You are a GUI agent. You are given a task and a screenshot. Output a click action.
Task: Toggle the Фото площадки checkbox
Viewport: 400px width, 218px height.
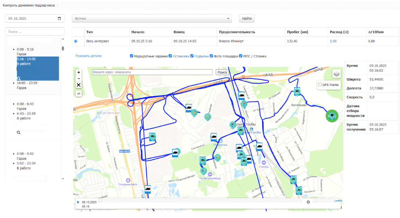[211, 56]
